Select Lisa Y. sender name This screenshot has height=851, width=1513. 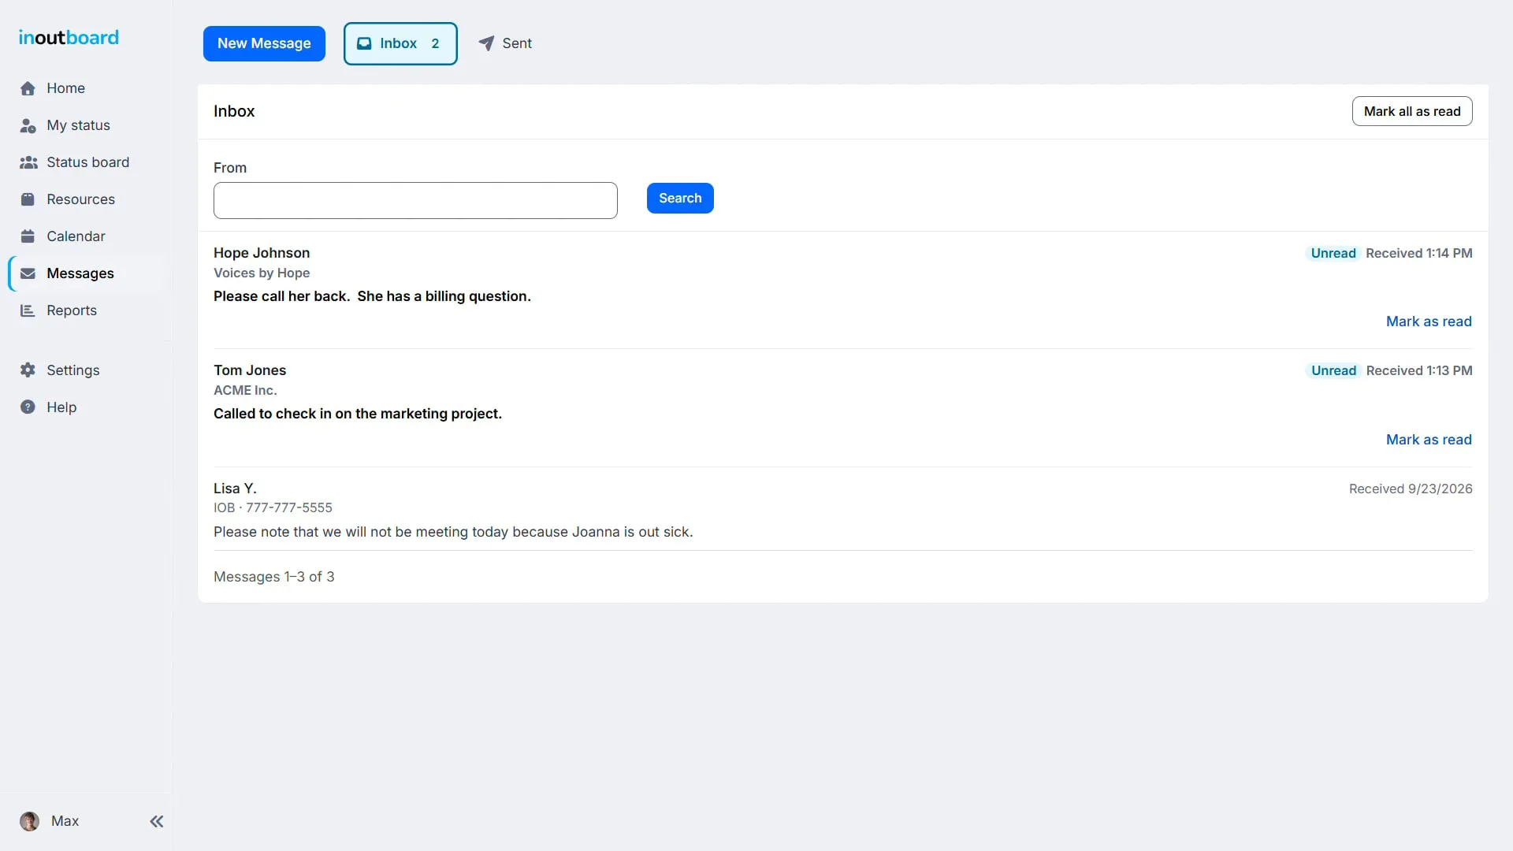(235, 489)
